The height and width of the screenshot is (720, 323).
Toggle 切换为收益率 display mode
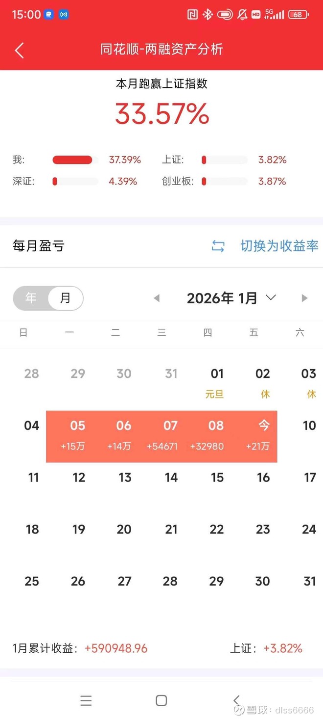[279, 246]
